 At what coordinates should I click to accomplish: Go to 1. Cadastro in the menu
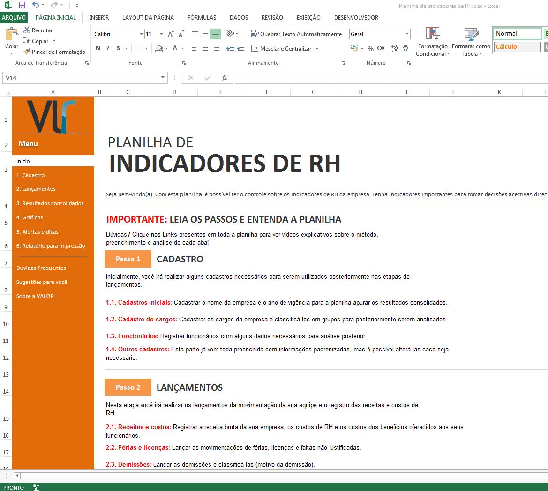[x=30, y=175]
